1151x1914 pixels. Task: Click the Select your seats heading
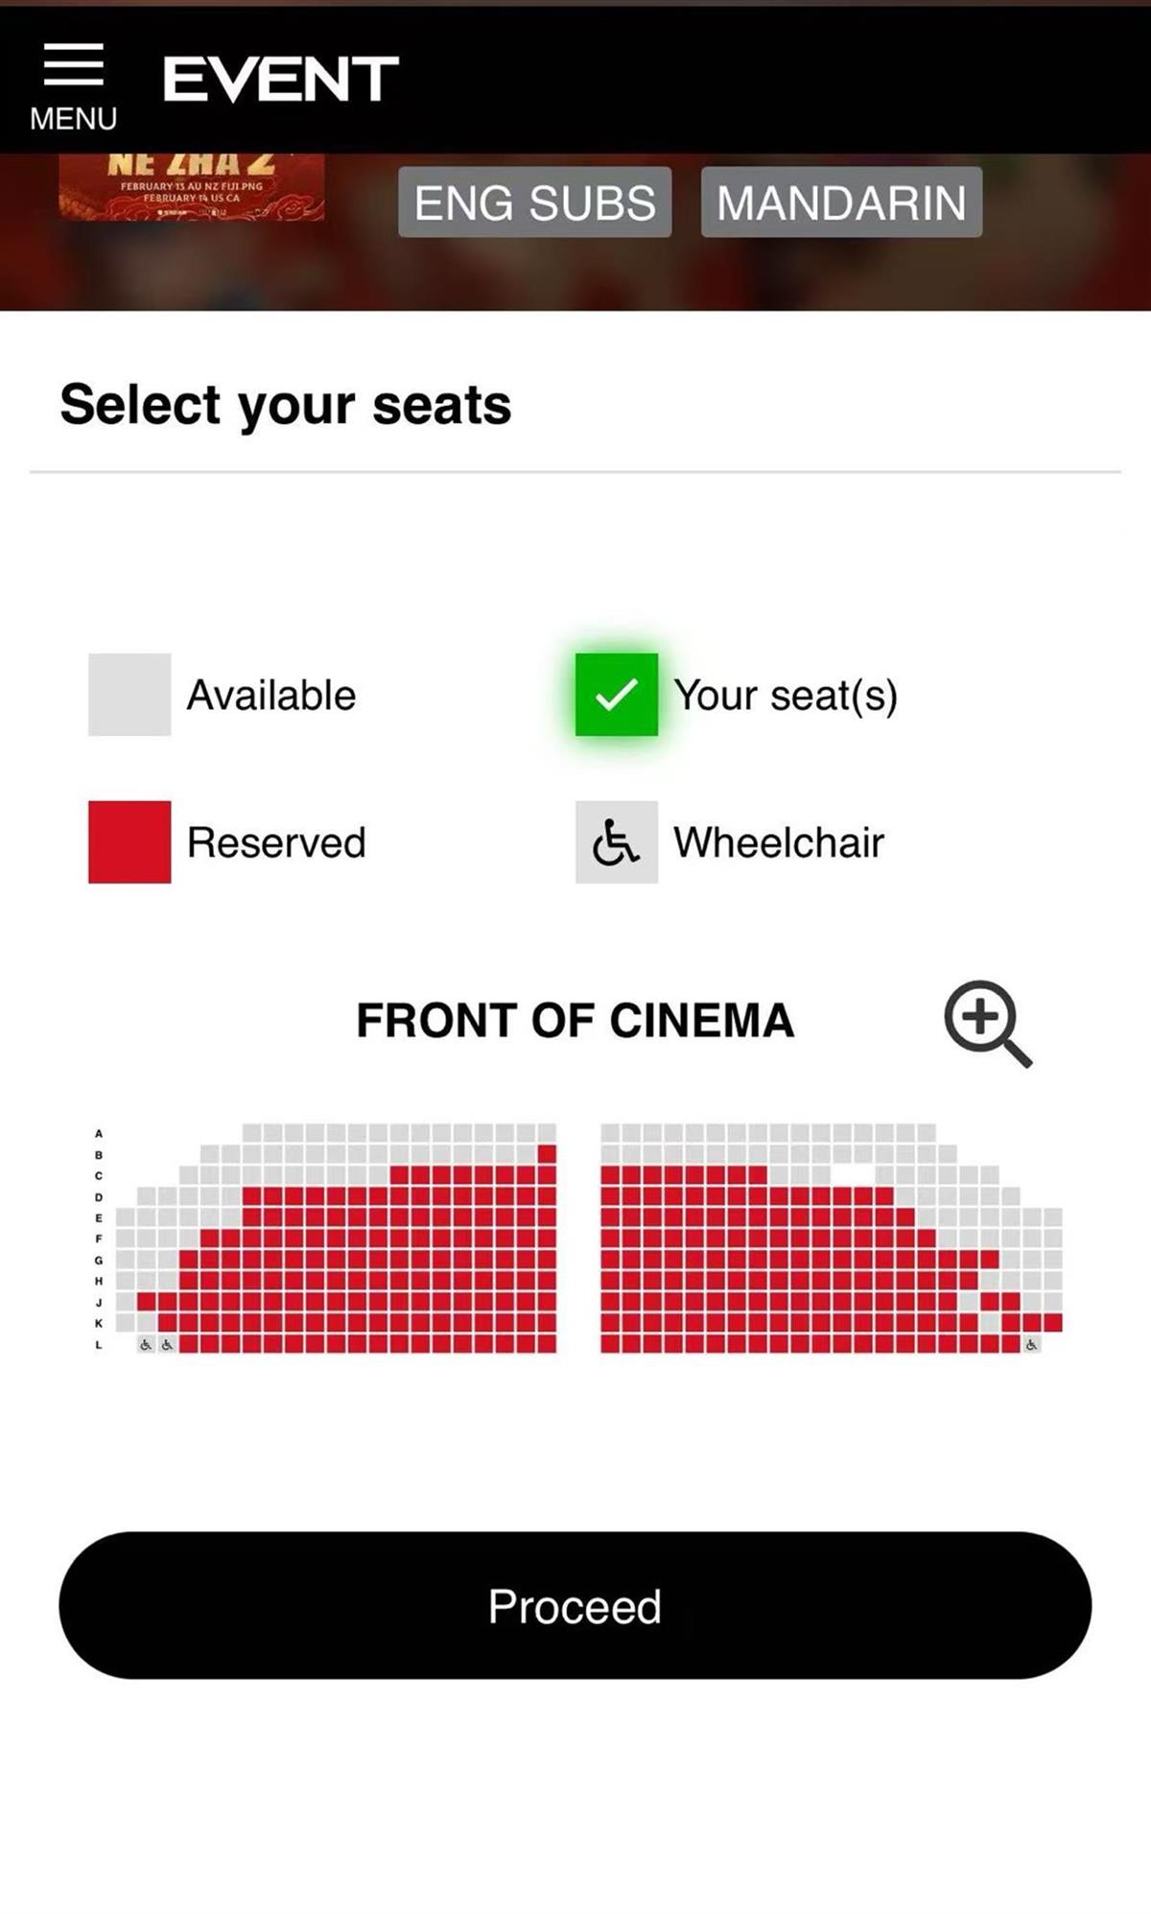point(286,405)
